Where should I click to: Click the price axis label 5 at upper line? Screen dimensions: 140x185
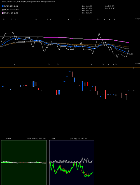click(x=134, y=68)
